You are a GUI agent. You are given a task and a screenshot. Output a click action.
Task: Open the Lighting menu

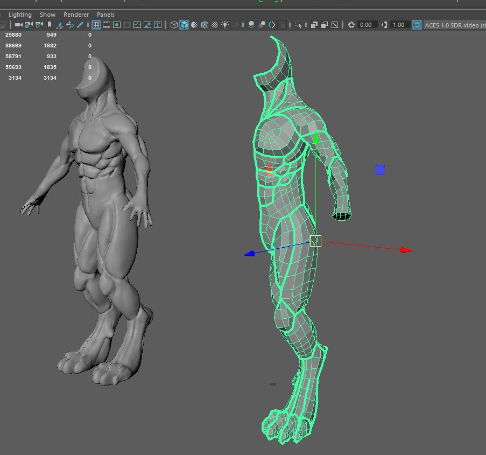(x=20, y=15)
